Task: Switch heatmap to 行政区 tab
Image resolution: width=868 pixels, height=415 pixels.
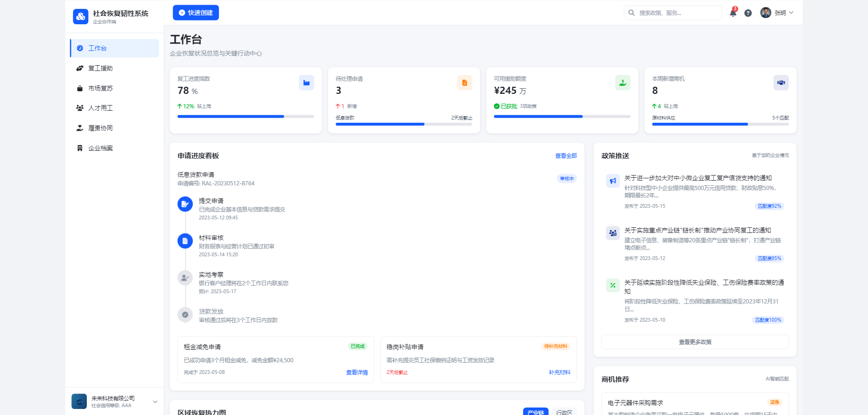Action: (564, 412)
